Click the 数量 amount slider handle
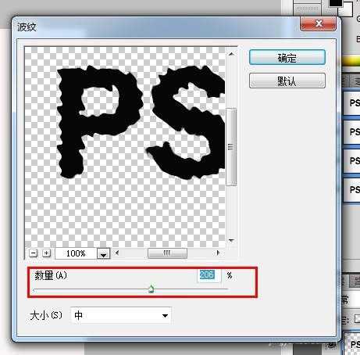This screenshot has width=360, height=355. (x=151, y=289)
